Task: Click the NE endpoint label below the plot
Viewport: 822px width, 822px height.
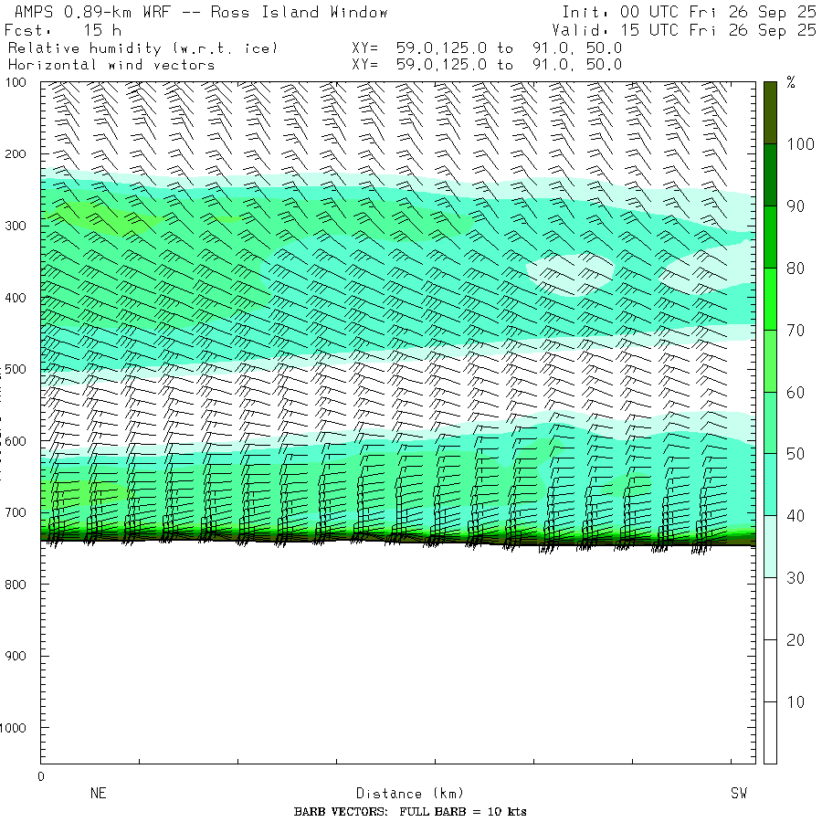Action: click(x=98, y=794)
